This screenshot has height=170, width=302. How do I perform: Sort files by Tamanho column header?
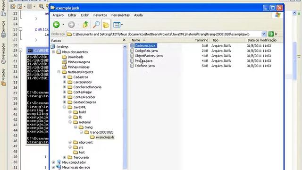coord(195,40)
